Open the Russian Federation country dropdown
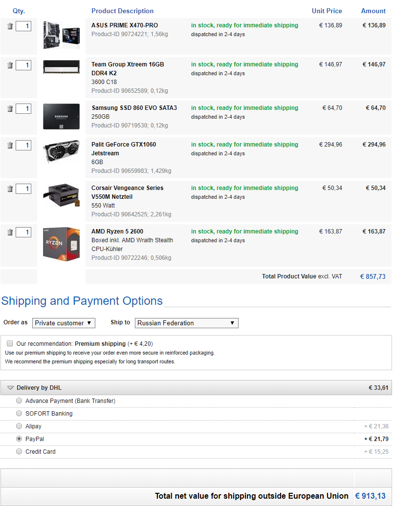Image resolution: width=393 pixels, height=506 pixels. coord(186,323)
